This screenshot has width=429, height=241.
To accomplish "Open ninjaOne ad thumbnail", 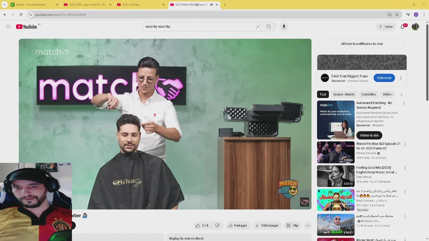I will [x=335, y=120].
